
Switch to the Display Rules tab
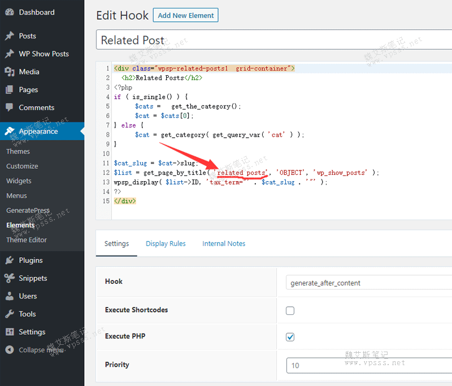click(x=166, y=244)
